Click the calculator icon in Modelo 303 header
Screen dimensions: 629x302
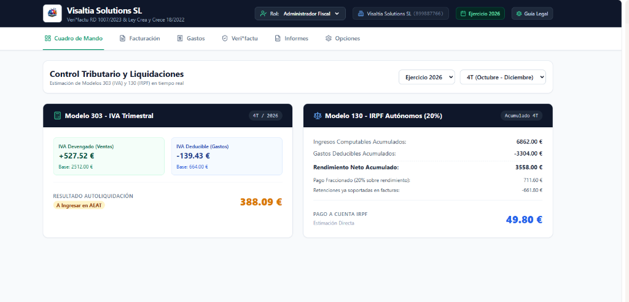[57, 116]
